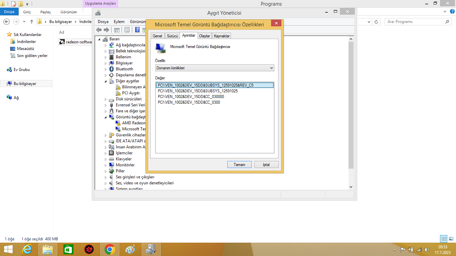Click the Tamam button

239,165
